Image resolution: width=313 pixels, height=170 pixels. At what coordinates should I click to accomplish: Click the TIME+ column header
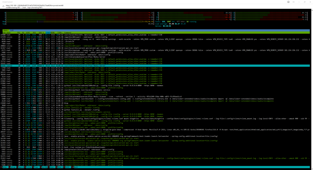(60, 33)
